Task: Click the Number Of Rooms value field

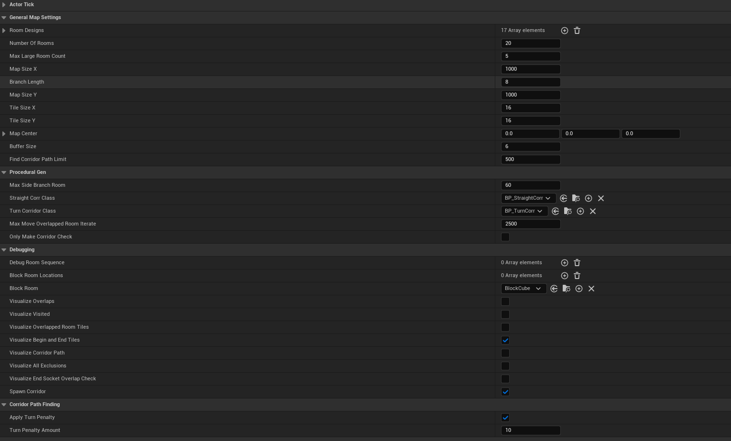Action: [x=530, y=43]
